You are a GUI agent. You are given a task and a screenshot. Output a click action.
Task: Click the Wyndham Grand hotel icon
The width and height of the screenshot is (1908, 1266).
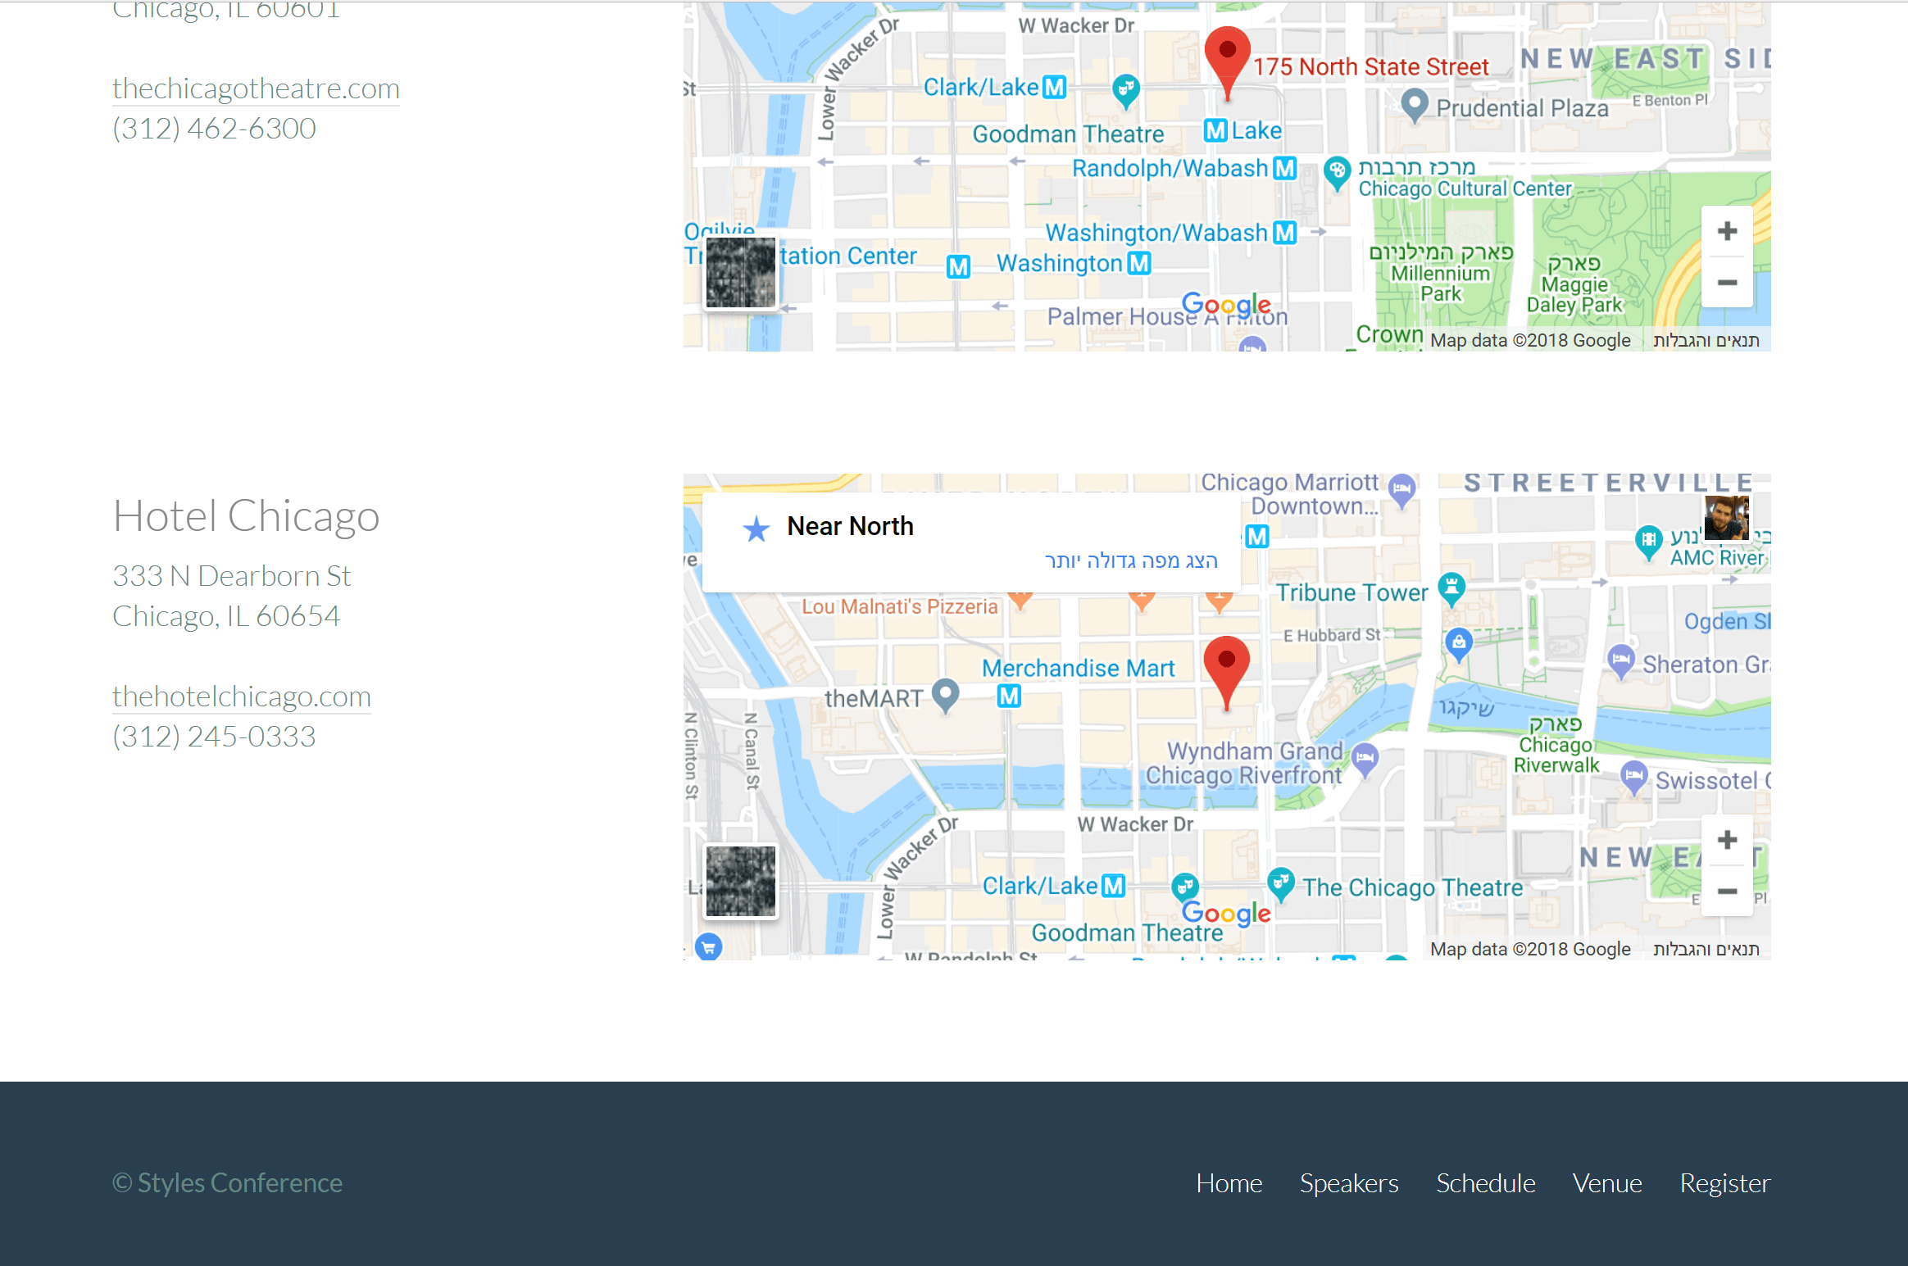pos(1365,760)
